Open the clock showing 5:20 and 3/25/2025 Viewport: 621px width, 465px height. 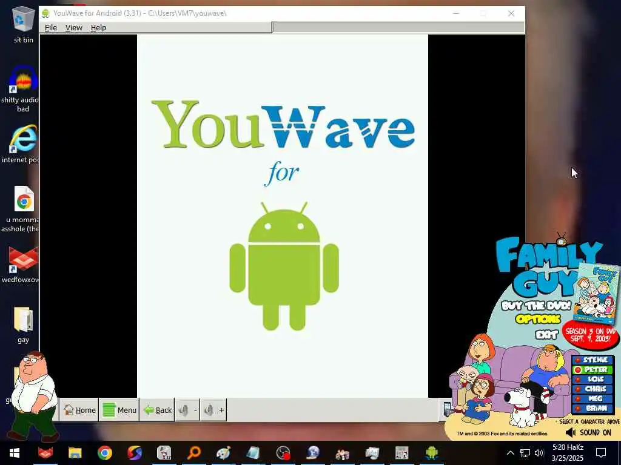tap(568, 453)
